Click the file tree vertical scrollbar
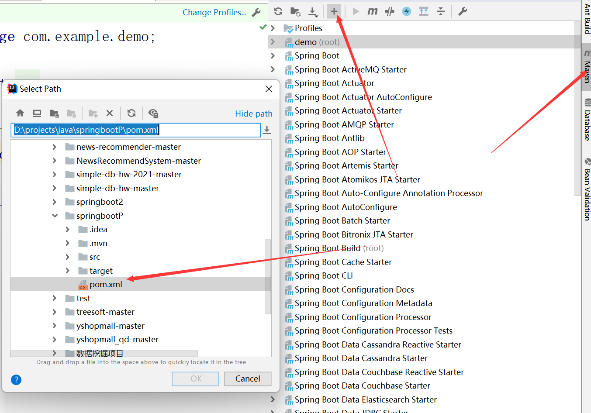This screenshot has height=413, width=591. 268,276
